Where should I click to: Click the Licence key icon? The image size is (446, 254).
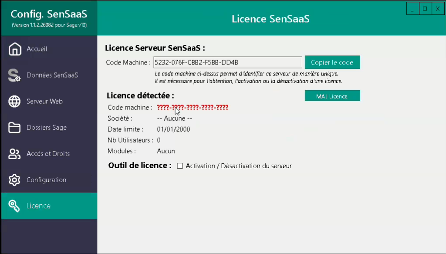pyautogui.click(x=14, y=206)
